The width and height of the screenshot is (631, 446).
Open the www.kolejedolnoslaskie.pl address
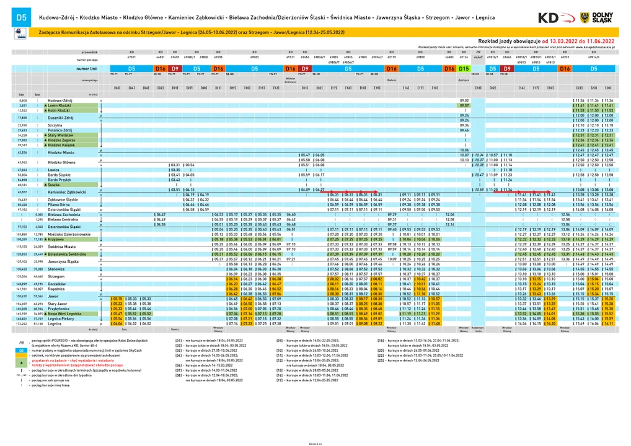595,47
